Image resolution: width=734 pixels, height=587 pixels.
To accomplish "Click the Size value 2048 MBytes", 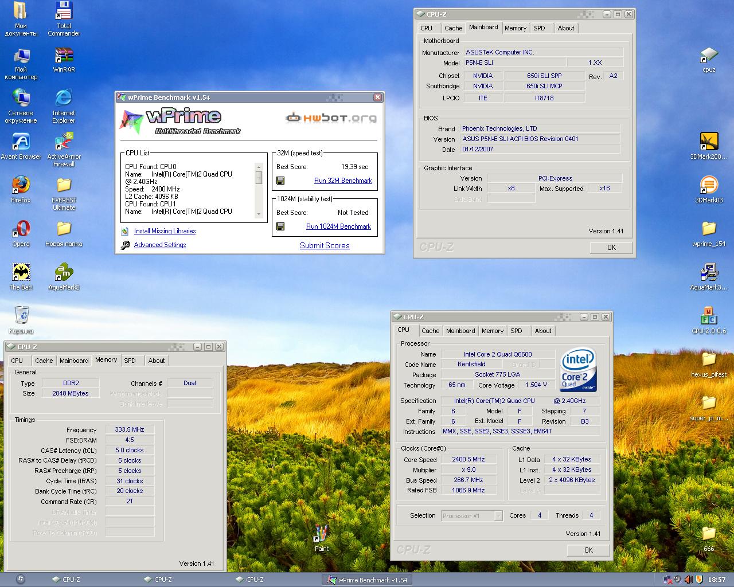I will point(71,393).
